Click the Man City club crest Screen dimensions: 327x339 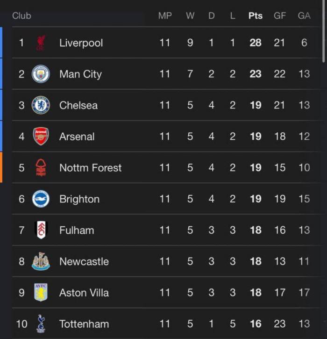point(41,74)
